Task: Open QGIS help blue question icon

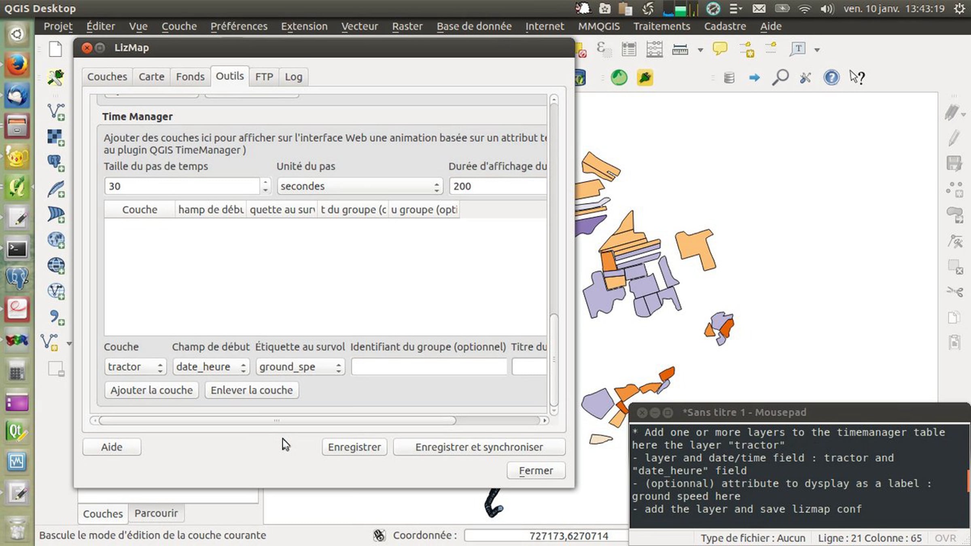Action: (831, 77)
